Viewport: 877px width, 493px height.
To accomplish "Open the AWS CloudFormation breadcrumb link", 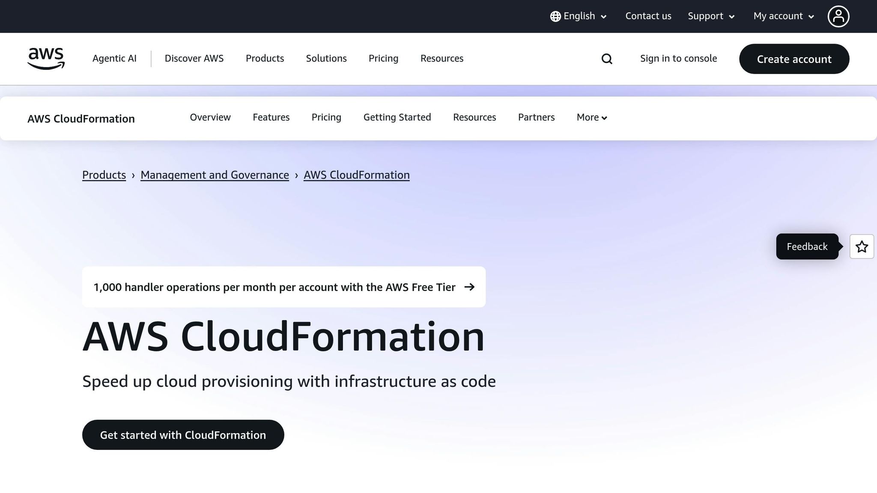I will [x=357, y=175].
